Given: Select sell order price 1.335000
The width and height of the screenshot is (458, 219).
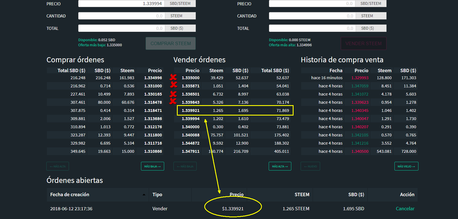Looking at the screenshot, I should [191, 78].
